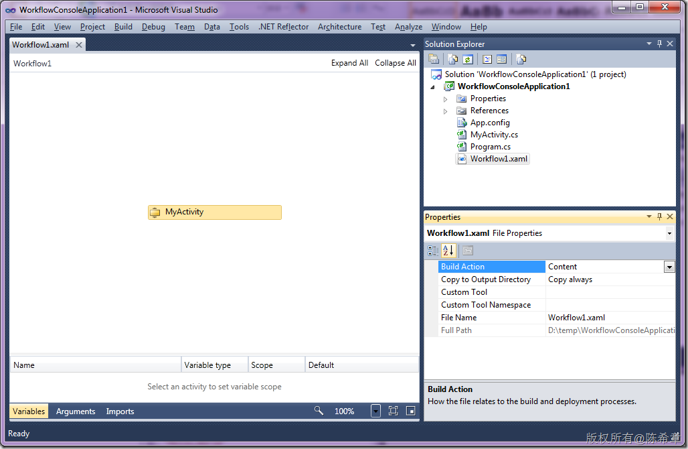Click the Workflow1.xaml file icon
Screen dimensions: 688x449
pyautogui.click(x=462, y=159)
